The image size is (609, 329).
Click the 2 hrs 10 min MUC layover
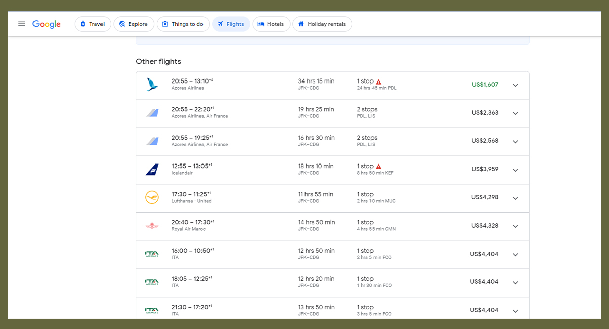click(x=376, y=201)
